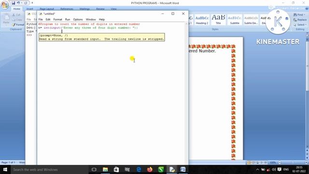Click the Undo icon in Word's quick access toolbar
309x174 pixels.
tap(18, 3)
